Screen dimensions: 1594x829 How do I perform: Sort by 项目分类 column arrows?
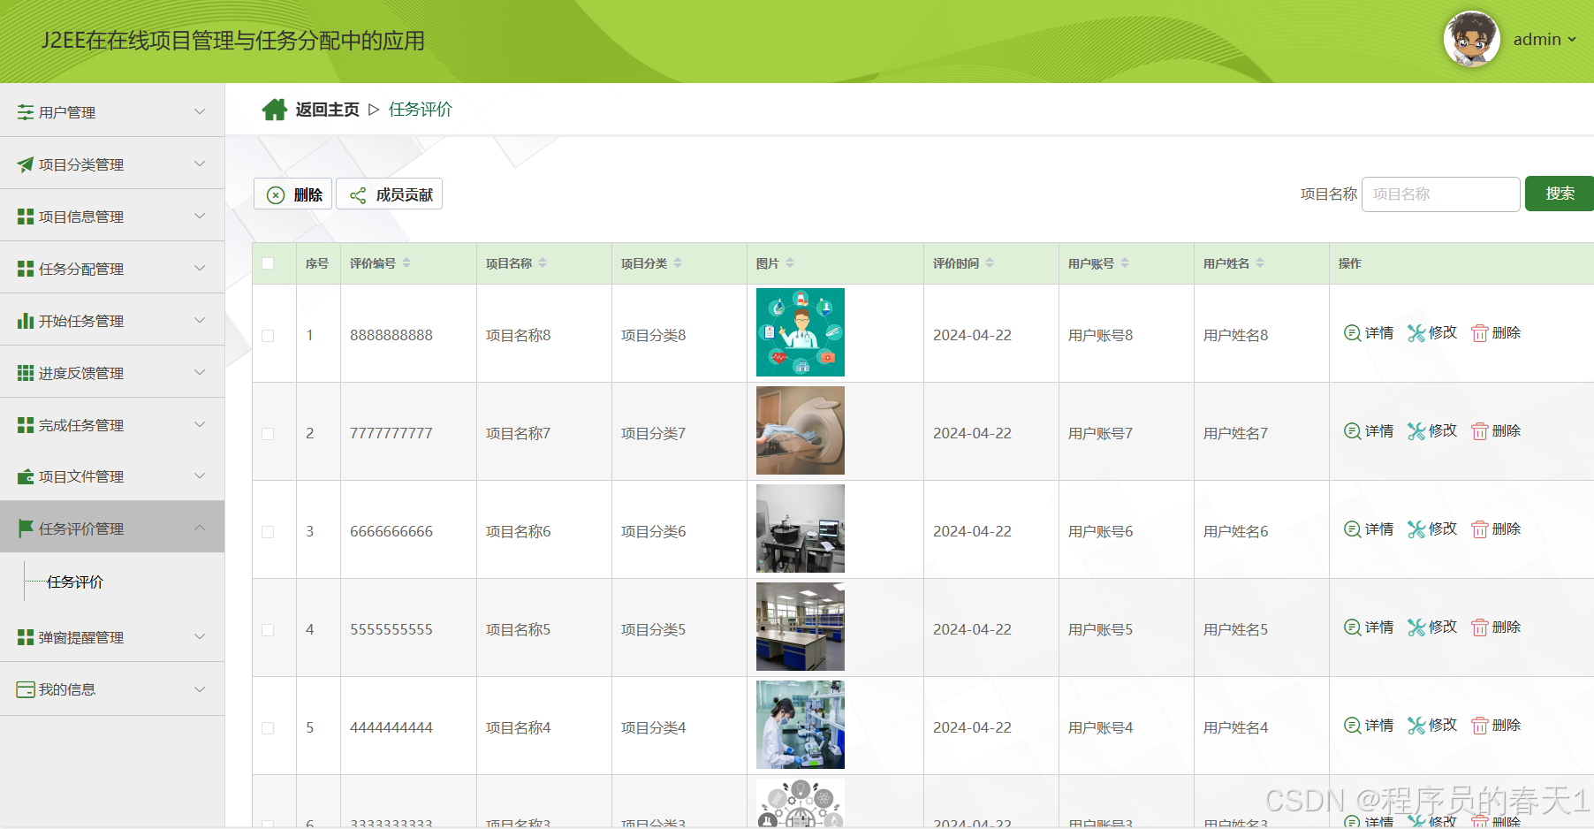pos(678,263)
